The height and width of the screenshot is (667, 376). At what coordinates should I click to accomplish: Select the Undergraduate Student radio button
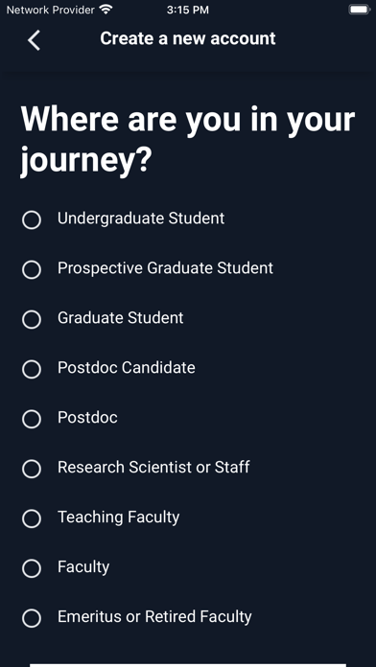tap(32, 219)
